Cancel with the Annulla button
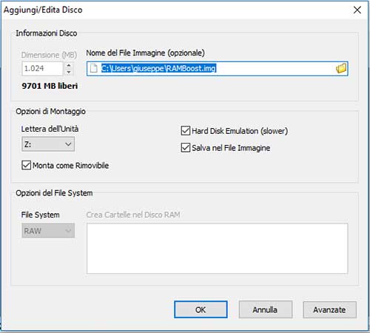This screenshot has height=333, width=370. [x=265, y=309]
